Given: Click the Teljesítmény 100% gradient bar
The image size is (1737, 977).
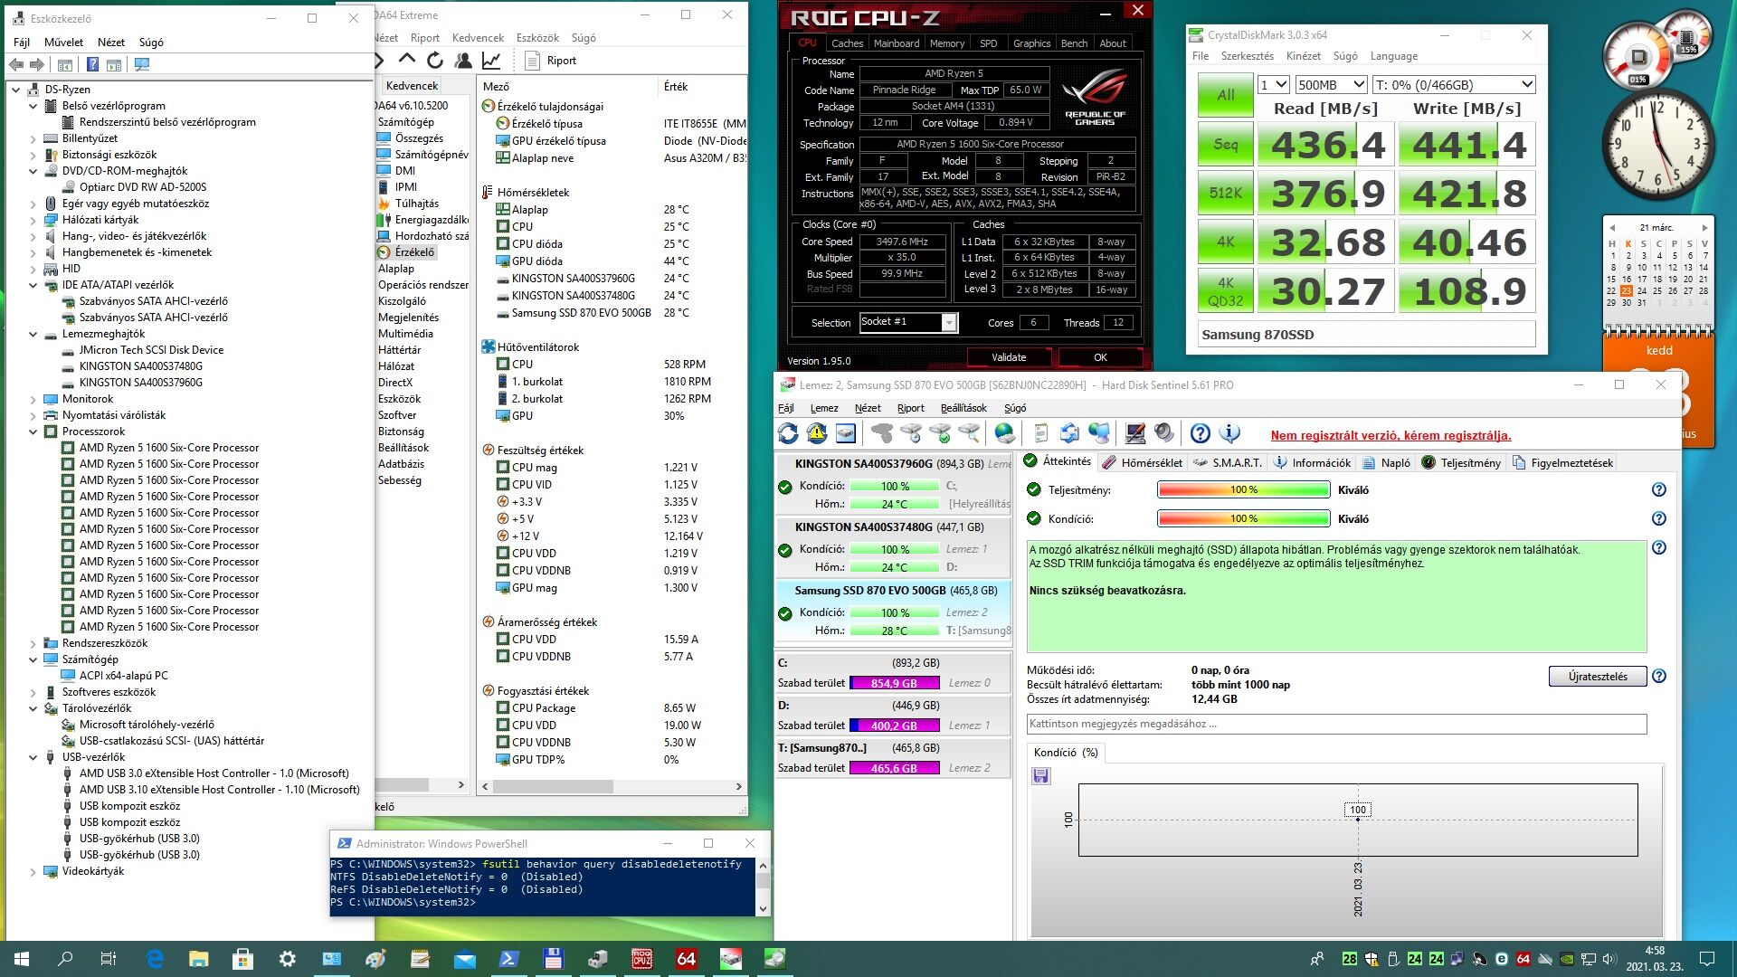Looking at the screenshot, I should pyautogui.click(x=1243, y=489).
